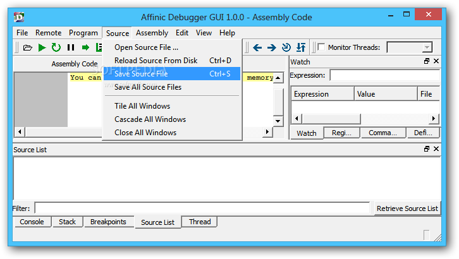The image size is (459, 259).
Task: Select the Source List tab
Action: pyautogui.click(x=158, y=222)
